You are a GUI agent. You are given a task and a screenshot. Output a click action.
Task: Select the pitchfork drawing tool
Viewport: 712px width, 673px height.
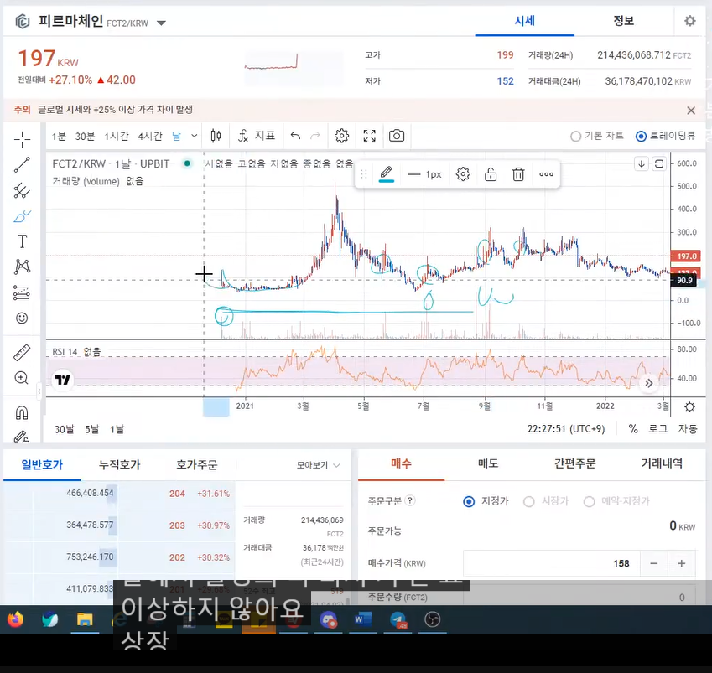22,190
